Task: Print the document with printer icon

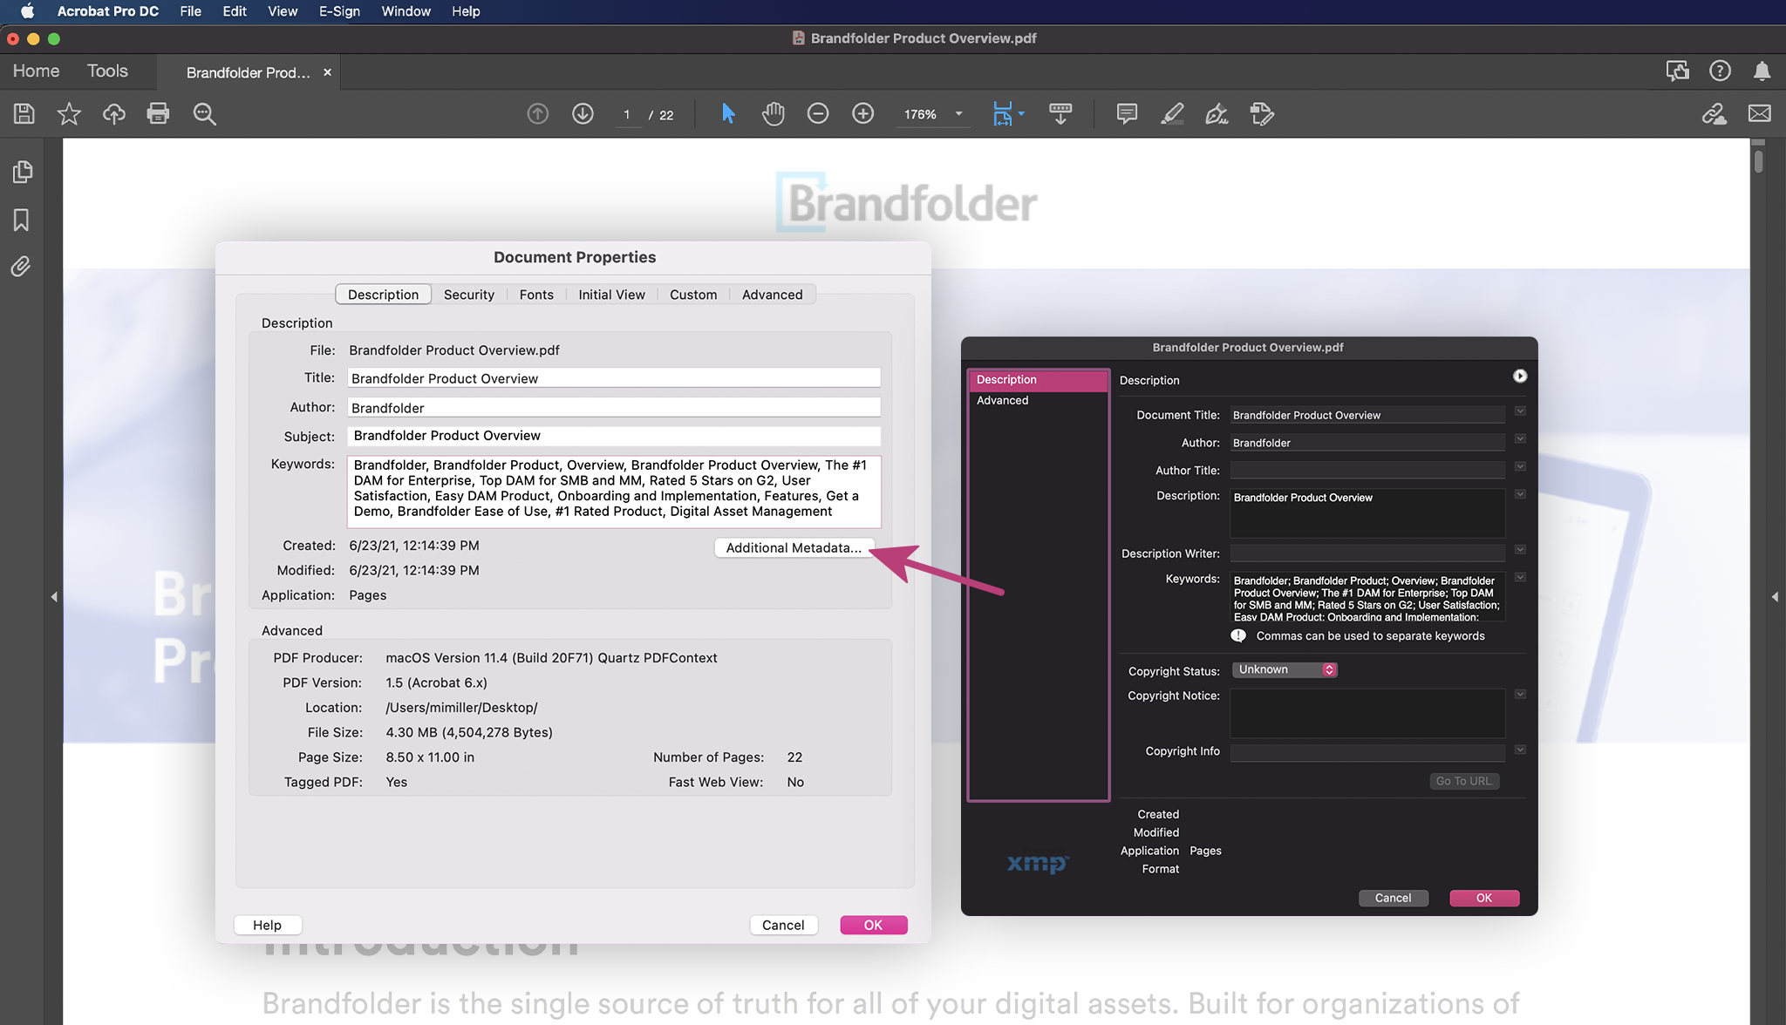Action: [158, 113]
